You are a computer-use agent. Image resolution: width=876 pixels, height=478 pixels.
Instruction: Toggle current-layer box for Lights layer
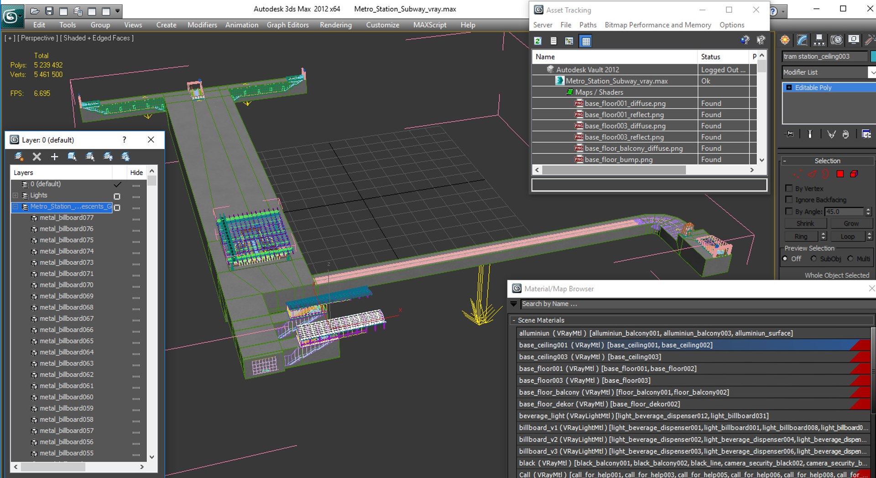pyautogui.click(x=117, y=196)
